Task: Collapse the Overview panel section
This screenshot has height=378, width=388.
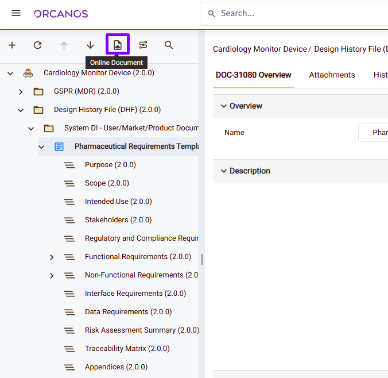Action: [223, 106]
